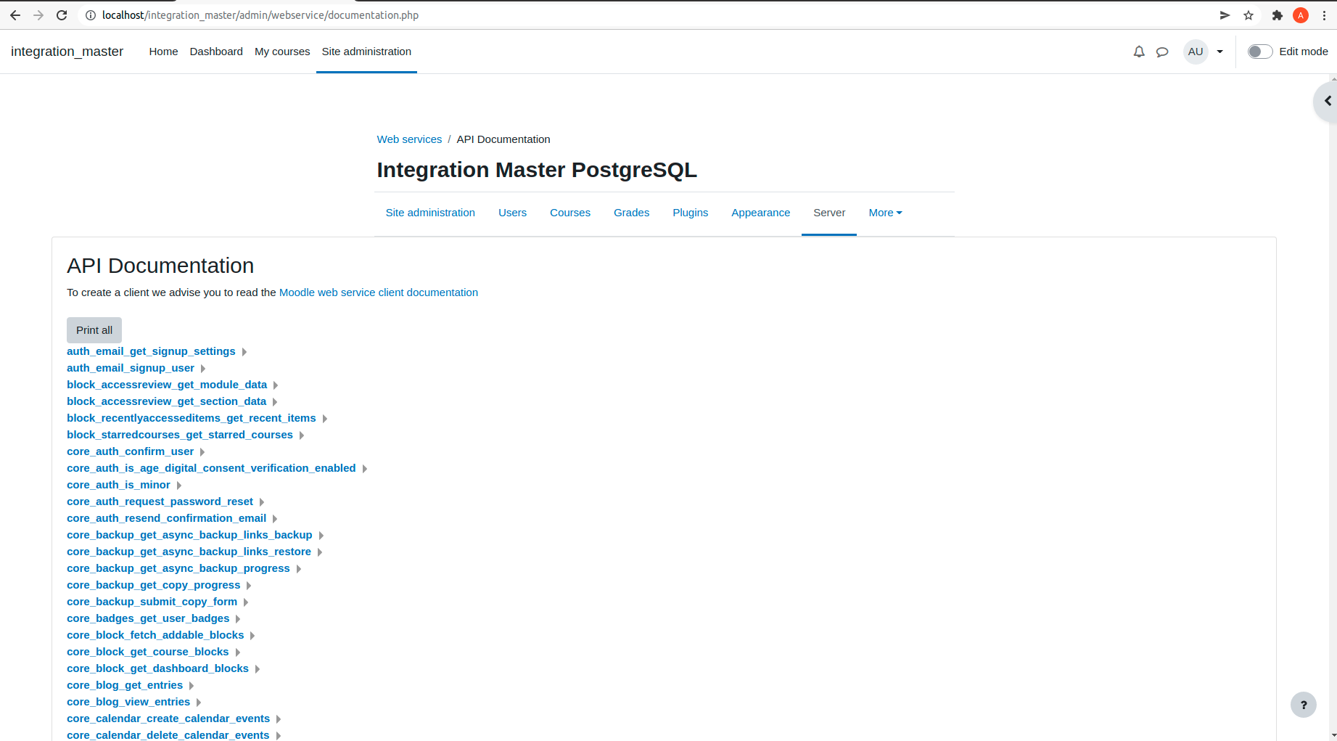Switch to the Grades tab
The width and height of the screenshot is (1337, 741).
pos(631,213)
